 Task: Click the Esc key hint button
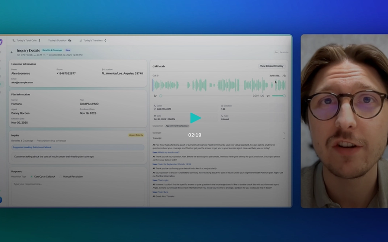click(x=276, y=52)
